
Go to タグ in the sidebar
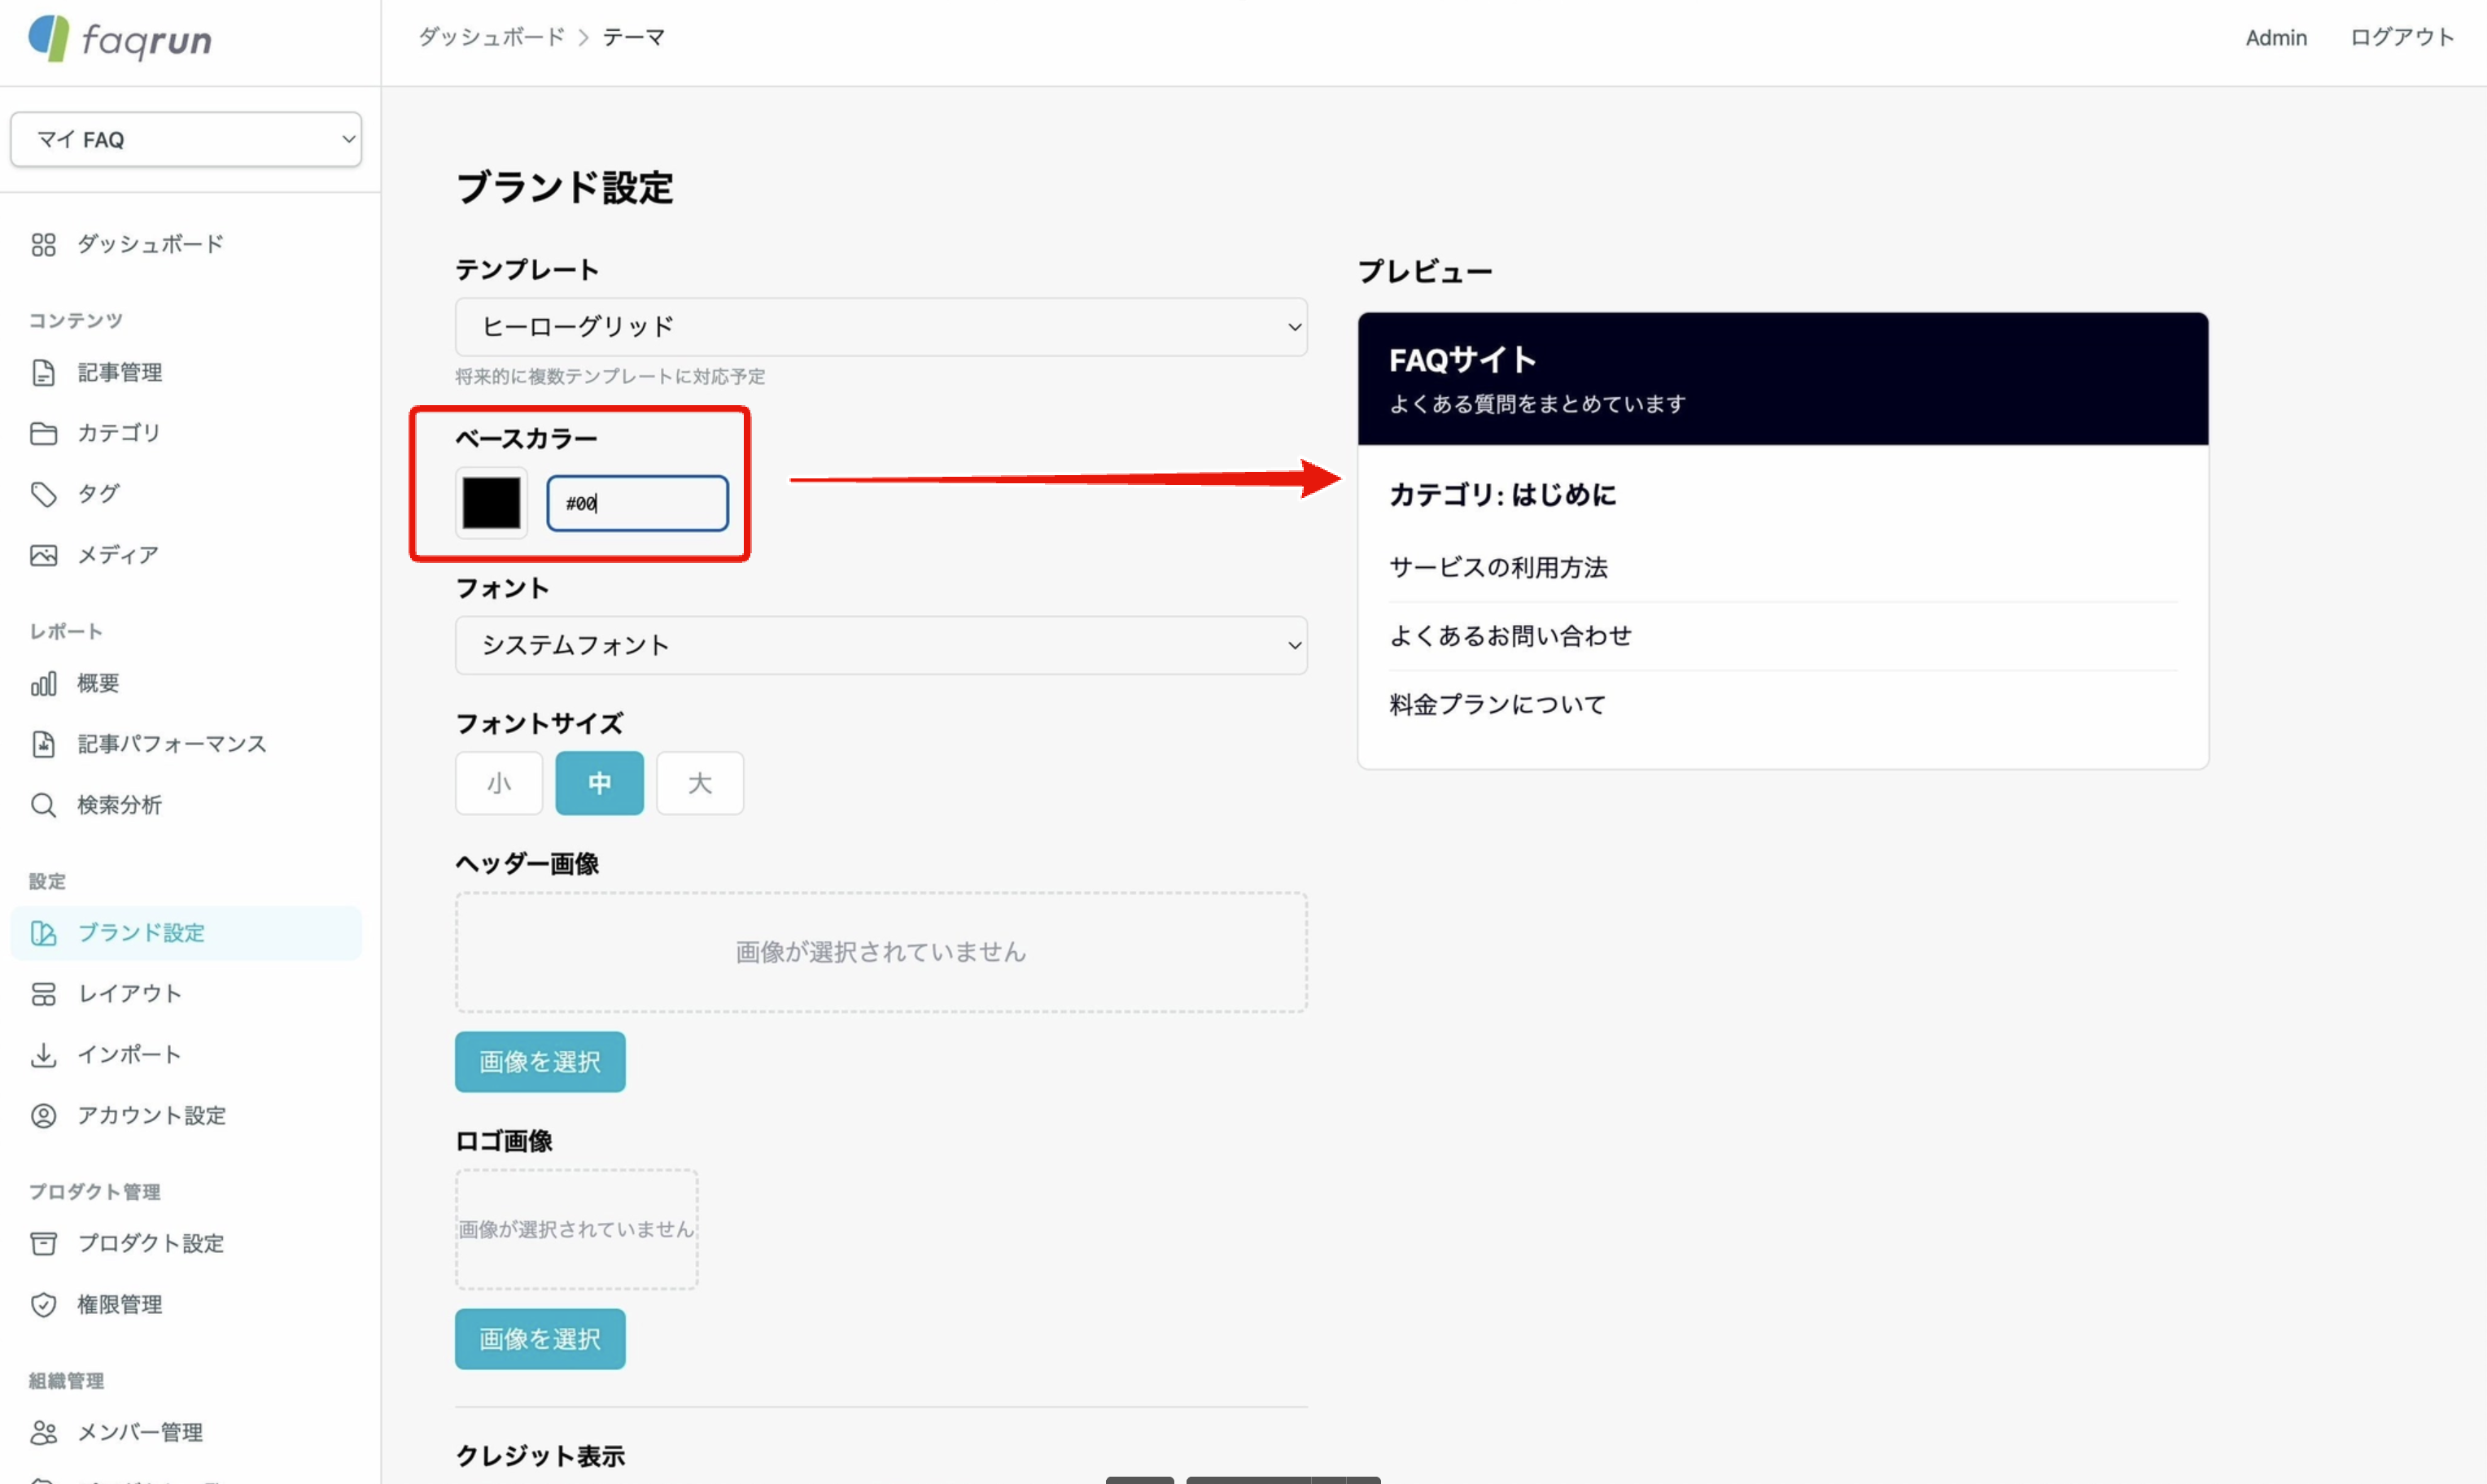tap(186, 494)
